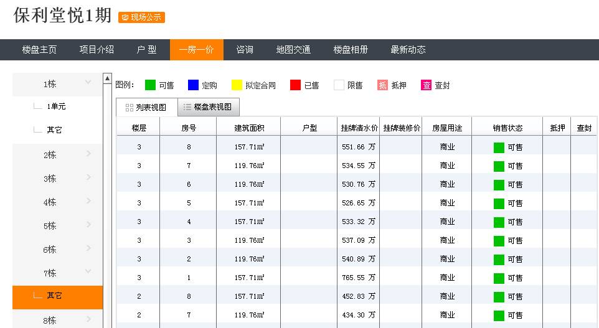Click the yellow 拟定合同 legend square

point(237,85)
